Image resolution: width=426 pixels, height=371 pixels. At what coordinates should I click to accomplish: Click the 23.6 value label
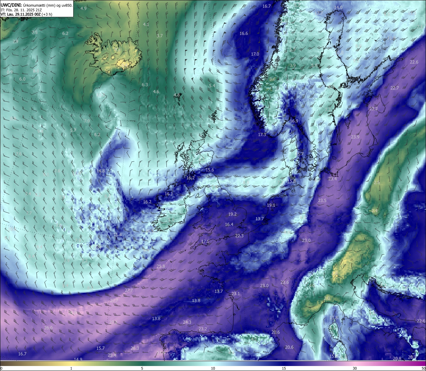coord(285,282)
